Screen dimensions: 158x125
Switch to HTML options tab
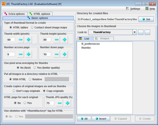point(40,14)
